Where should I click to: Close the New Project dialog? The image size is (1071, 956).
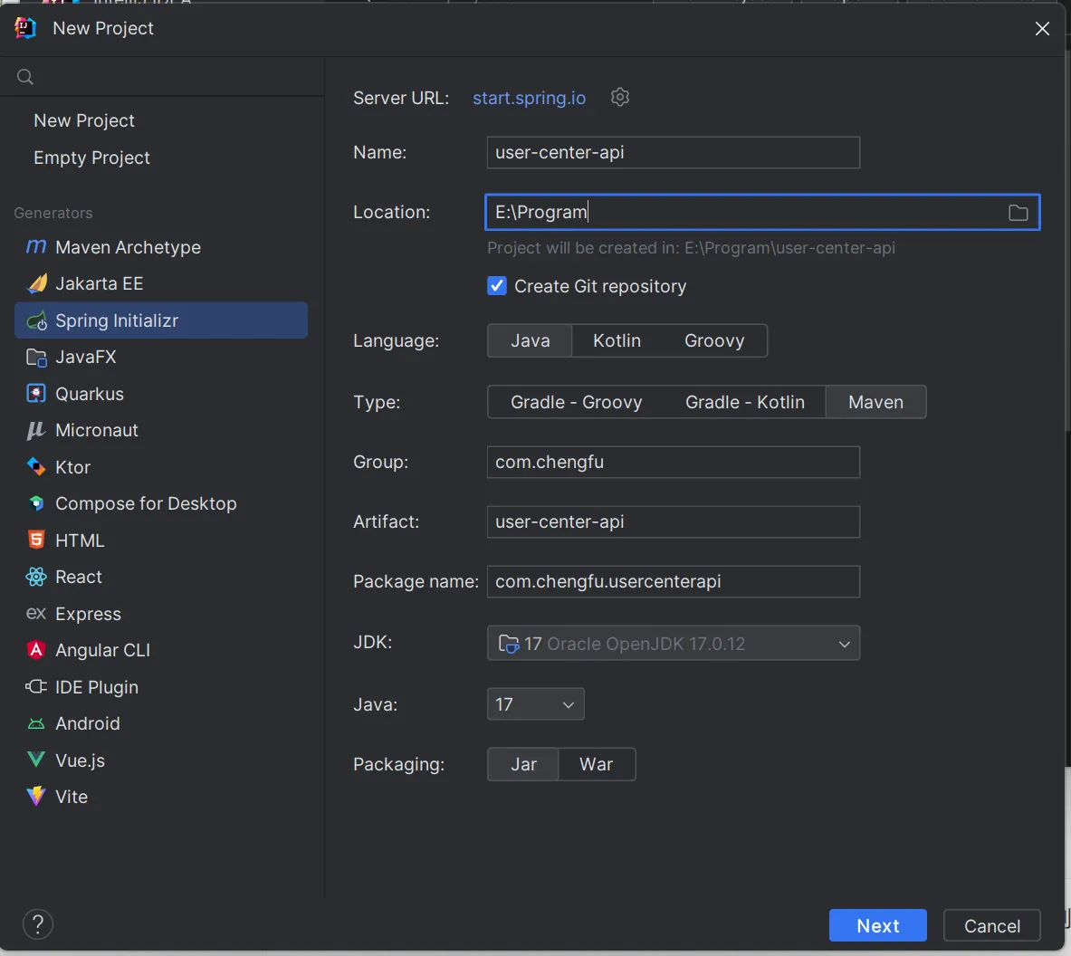tap(1042, 28)
